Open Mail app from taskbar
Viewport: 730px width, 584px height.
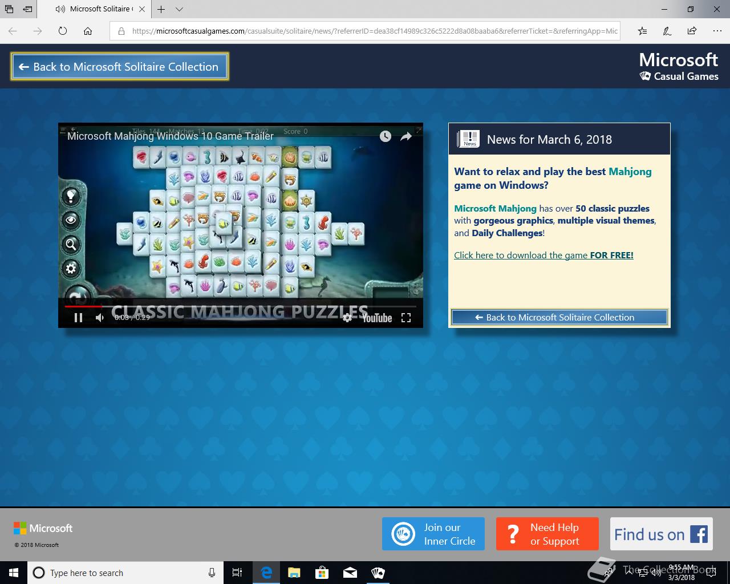350,573
